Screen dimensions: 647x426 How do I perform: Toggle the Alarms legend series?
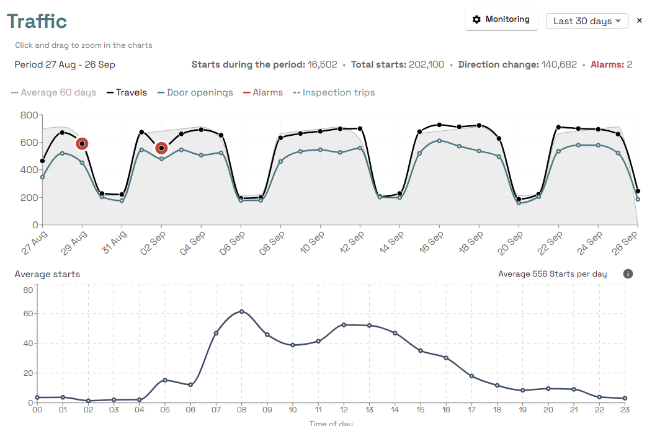pyautogui.click(x=262, y=92)
